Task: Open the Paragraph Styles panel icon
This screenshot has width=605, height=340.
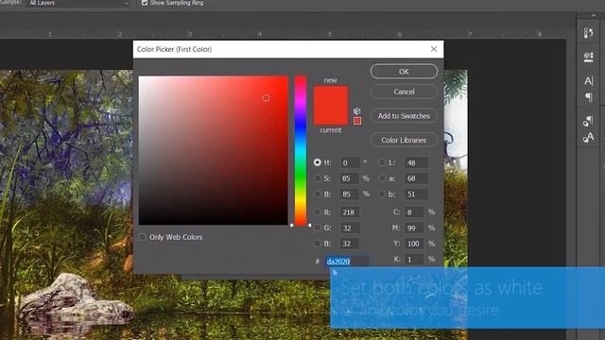Action: coord(588,122)
